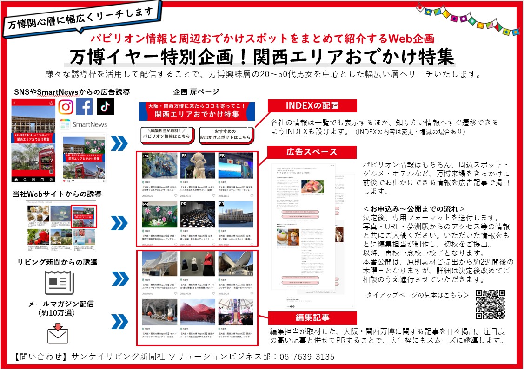Screen dimensions: 524x369
Task: Click the blue double chevron beside the website screenshot
Action: click(119, 223)
